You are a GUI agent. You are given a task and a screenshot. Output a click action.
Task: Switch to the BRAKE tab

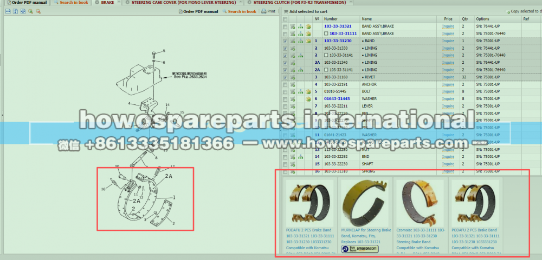(107, 2)
